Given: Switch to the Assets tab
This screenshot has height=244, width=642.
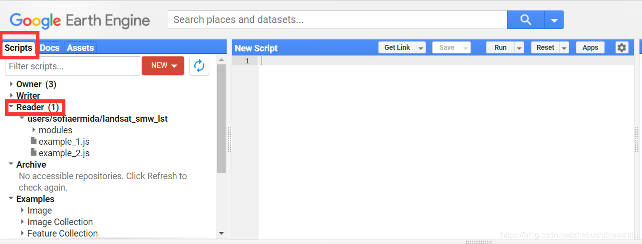Looking at the screenshot, I should [80, 48].
